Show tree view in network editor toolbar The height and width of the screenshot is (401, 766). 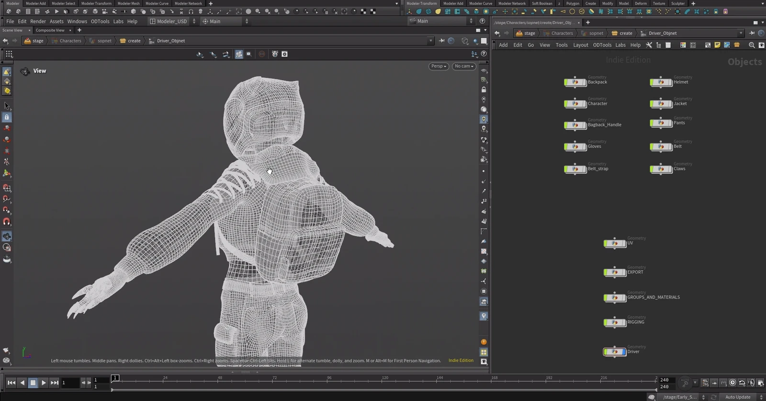tap(658, 45)
